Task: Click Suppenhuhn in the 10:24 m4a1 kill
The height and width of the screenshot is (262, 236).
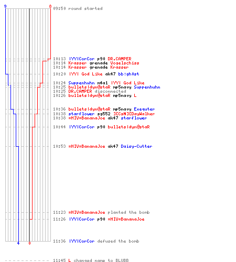Action: click(81, 83)
